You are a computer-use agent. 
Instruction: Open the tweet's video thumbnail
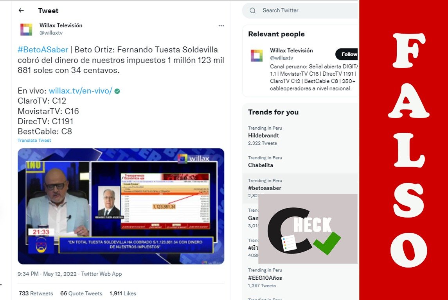click(x=121, y=206)
